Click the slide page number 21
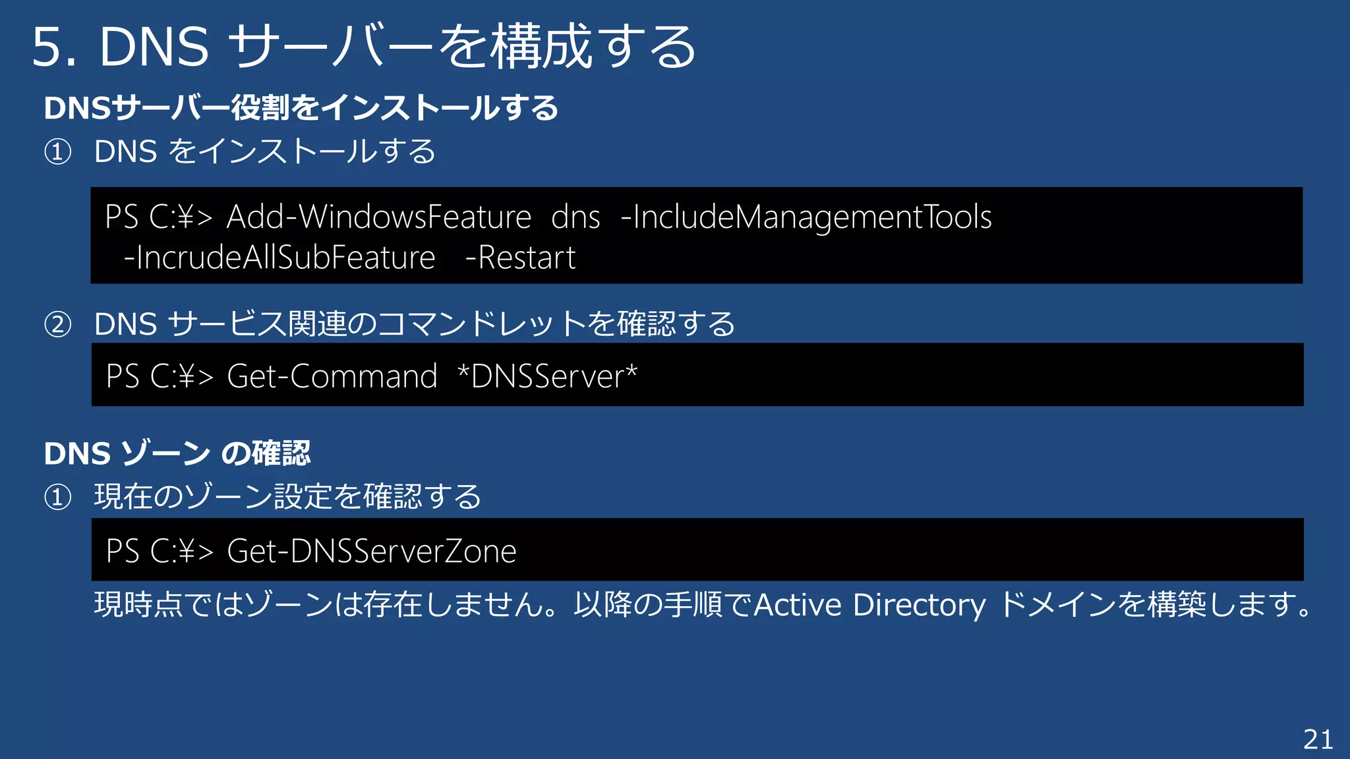 pos(1318,739)
